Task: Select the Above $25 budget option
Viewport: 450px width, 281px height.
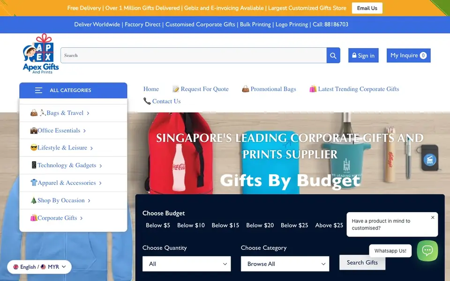Action: coord(329,225)
